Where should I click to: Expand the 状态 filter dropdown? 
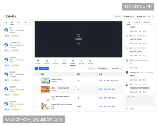pyautogui.click(x=91, y=69)
